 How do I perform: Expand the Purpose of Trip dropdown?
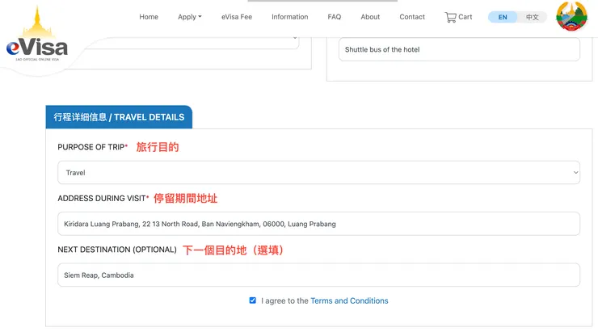(319, 172)
